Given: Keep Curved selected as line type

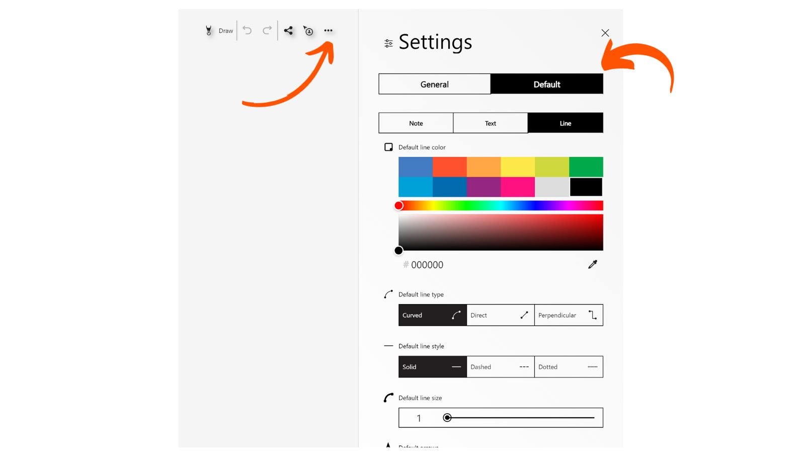Looking at the screenshot, I should (432, 315).
